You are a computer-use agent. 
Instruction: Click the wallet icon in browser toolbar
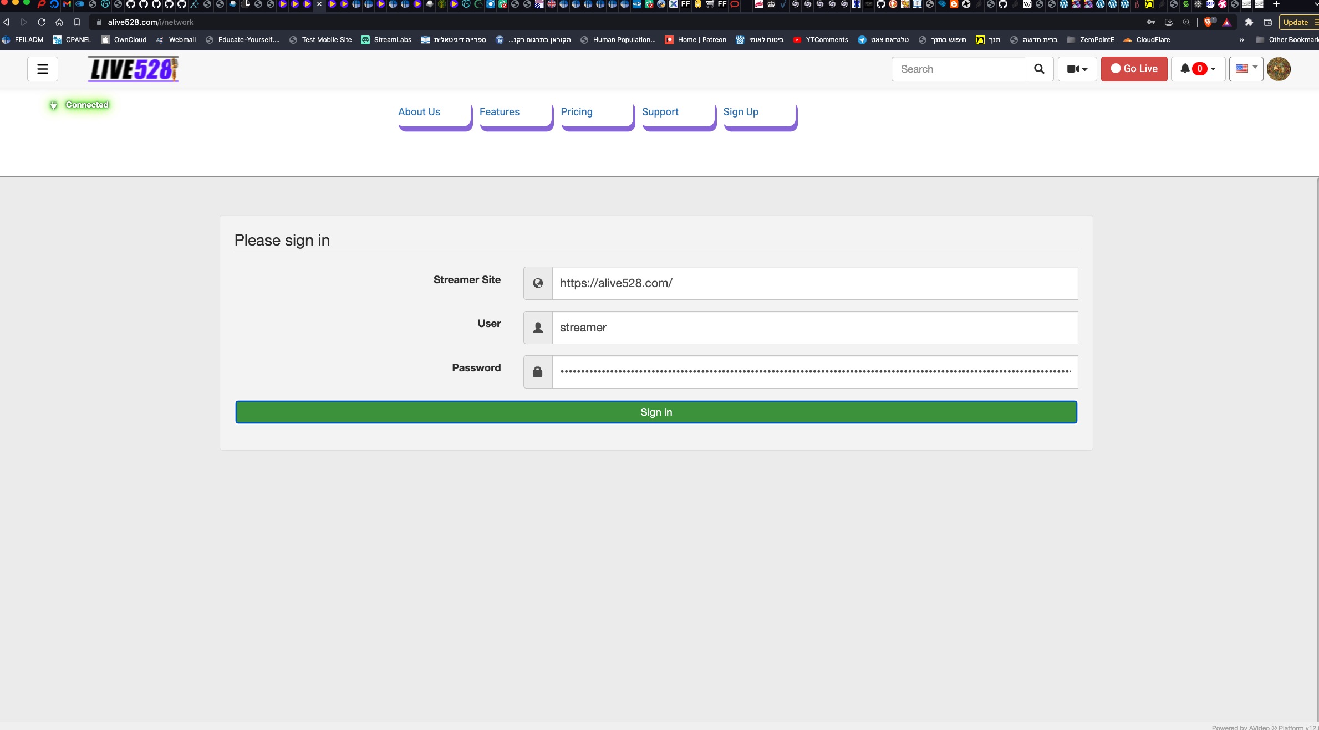pyautogui.click(x=1268, y=22)
